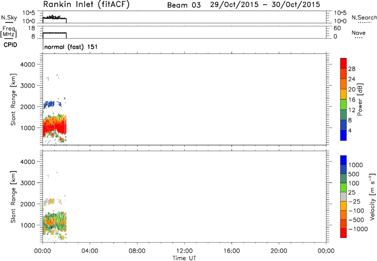This screenshot has height=261, width=377.
Task: Click the 20:00 time axis tick label
Action: (279, 251)
